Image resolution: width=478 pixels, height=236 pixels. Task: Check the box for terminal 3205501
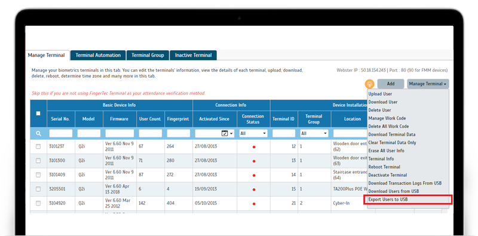pos(38,189)
